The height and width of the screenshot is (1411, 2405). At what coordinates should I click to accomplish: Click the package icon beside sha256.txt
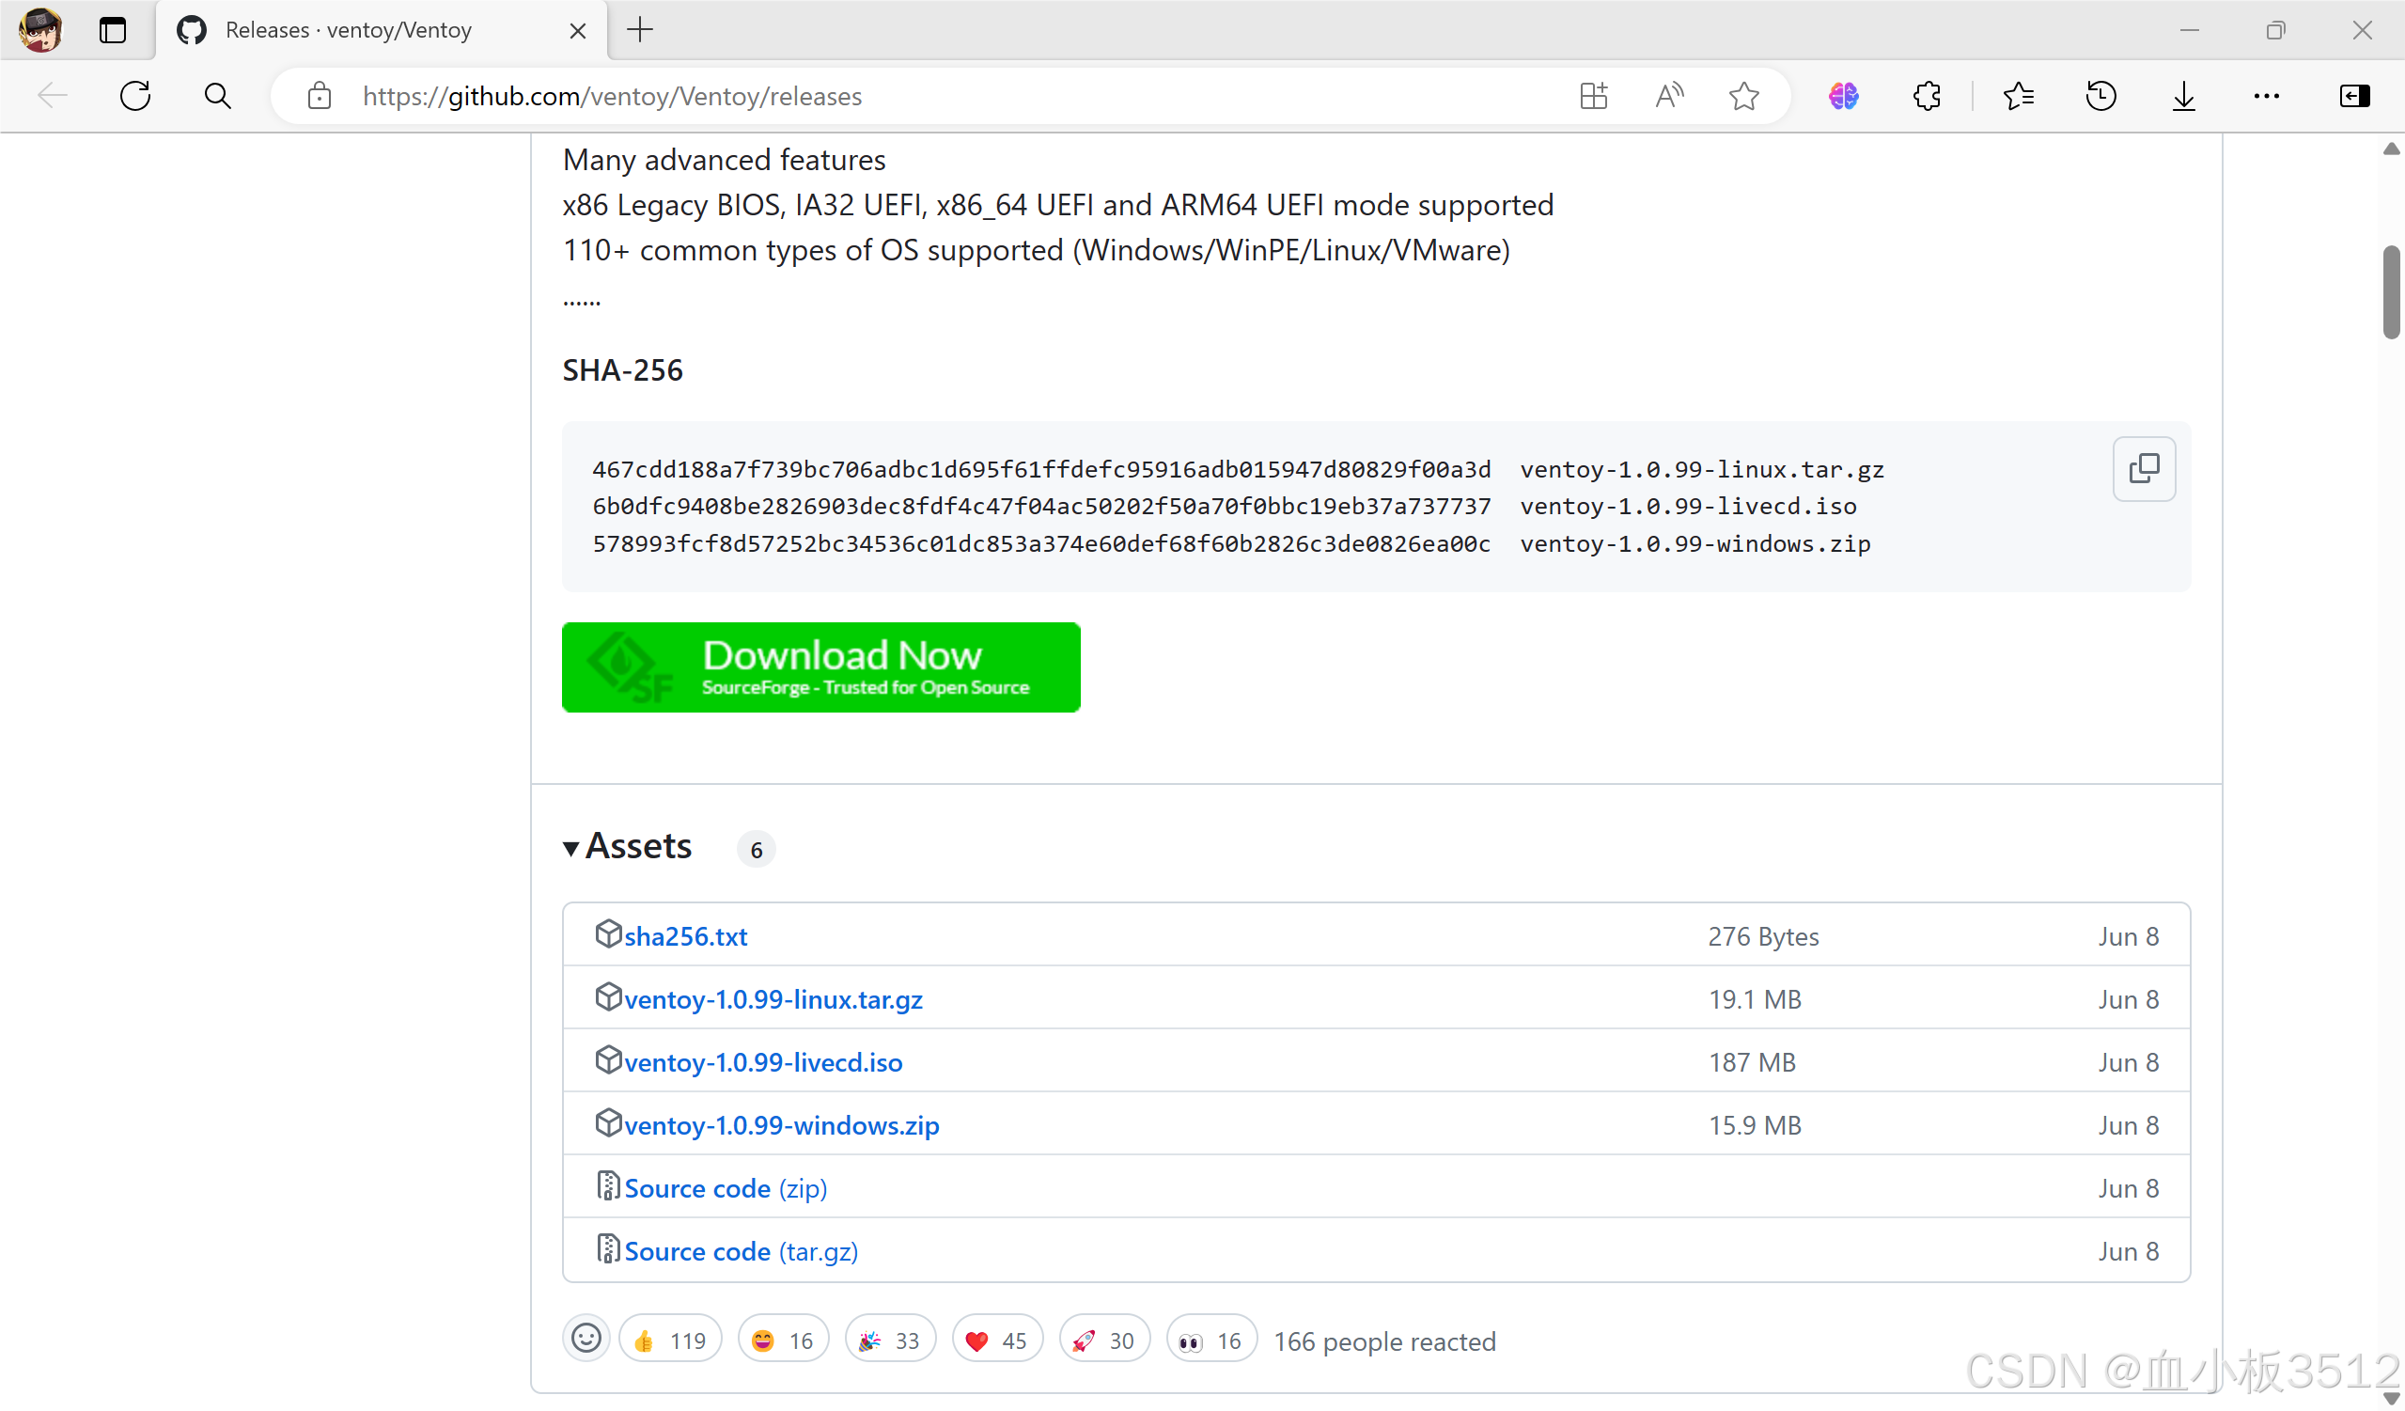[x=608, y=933]
